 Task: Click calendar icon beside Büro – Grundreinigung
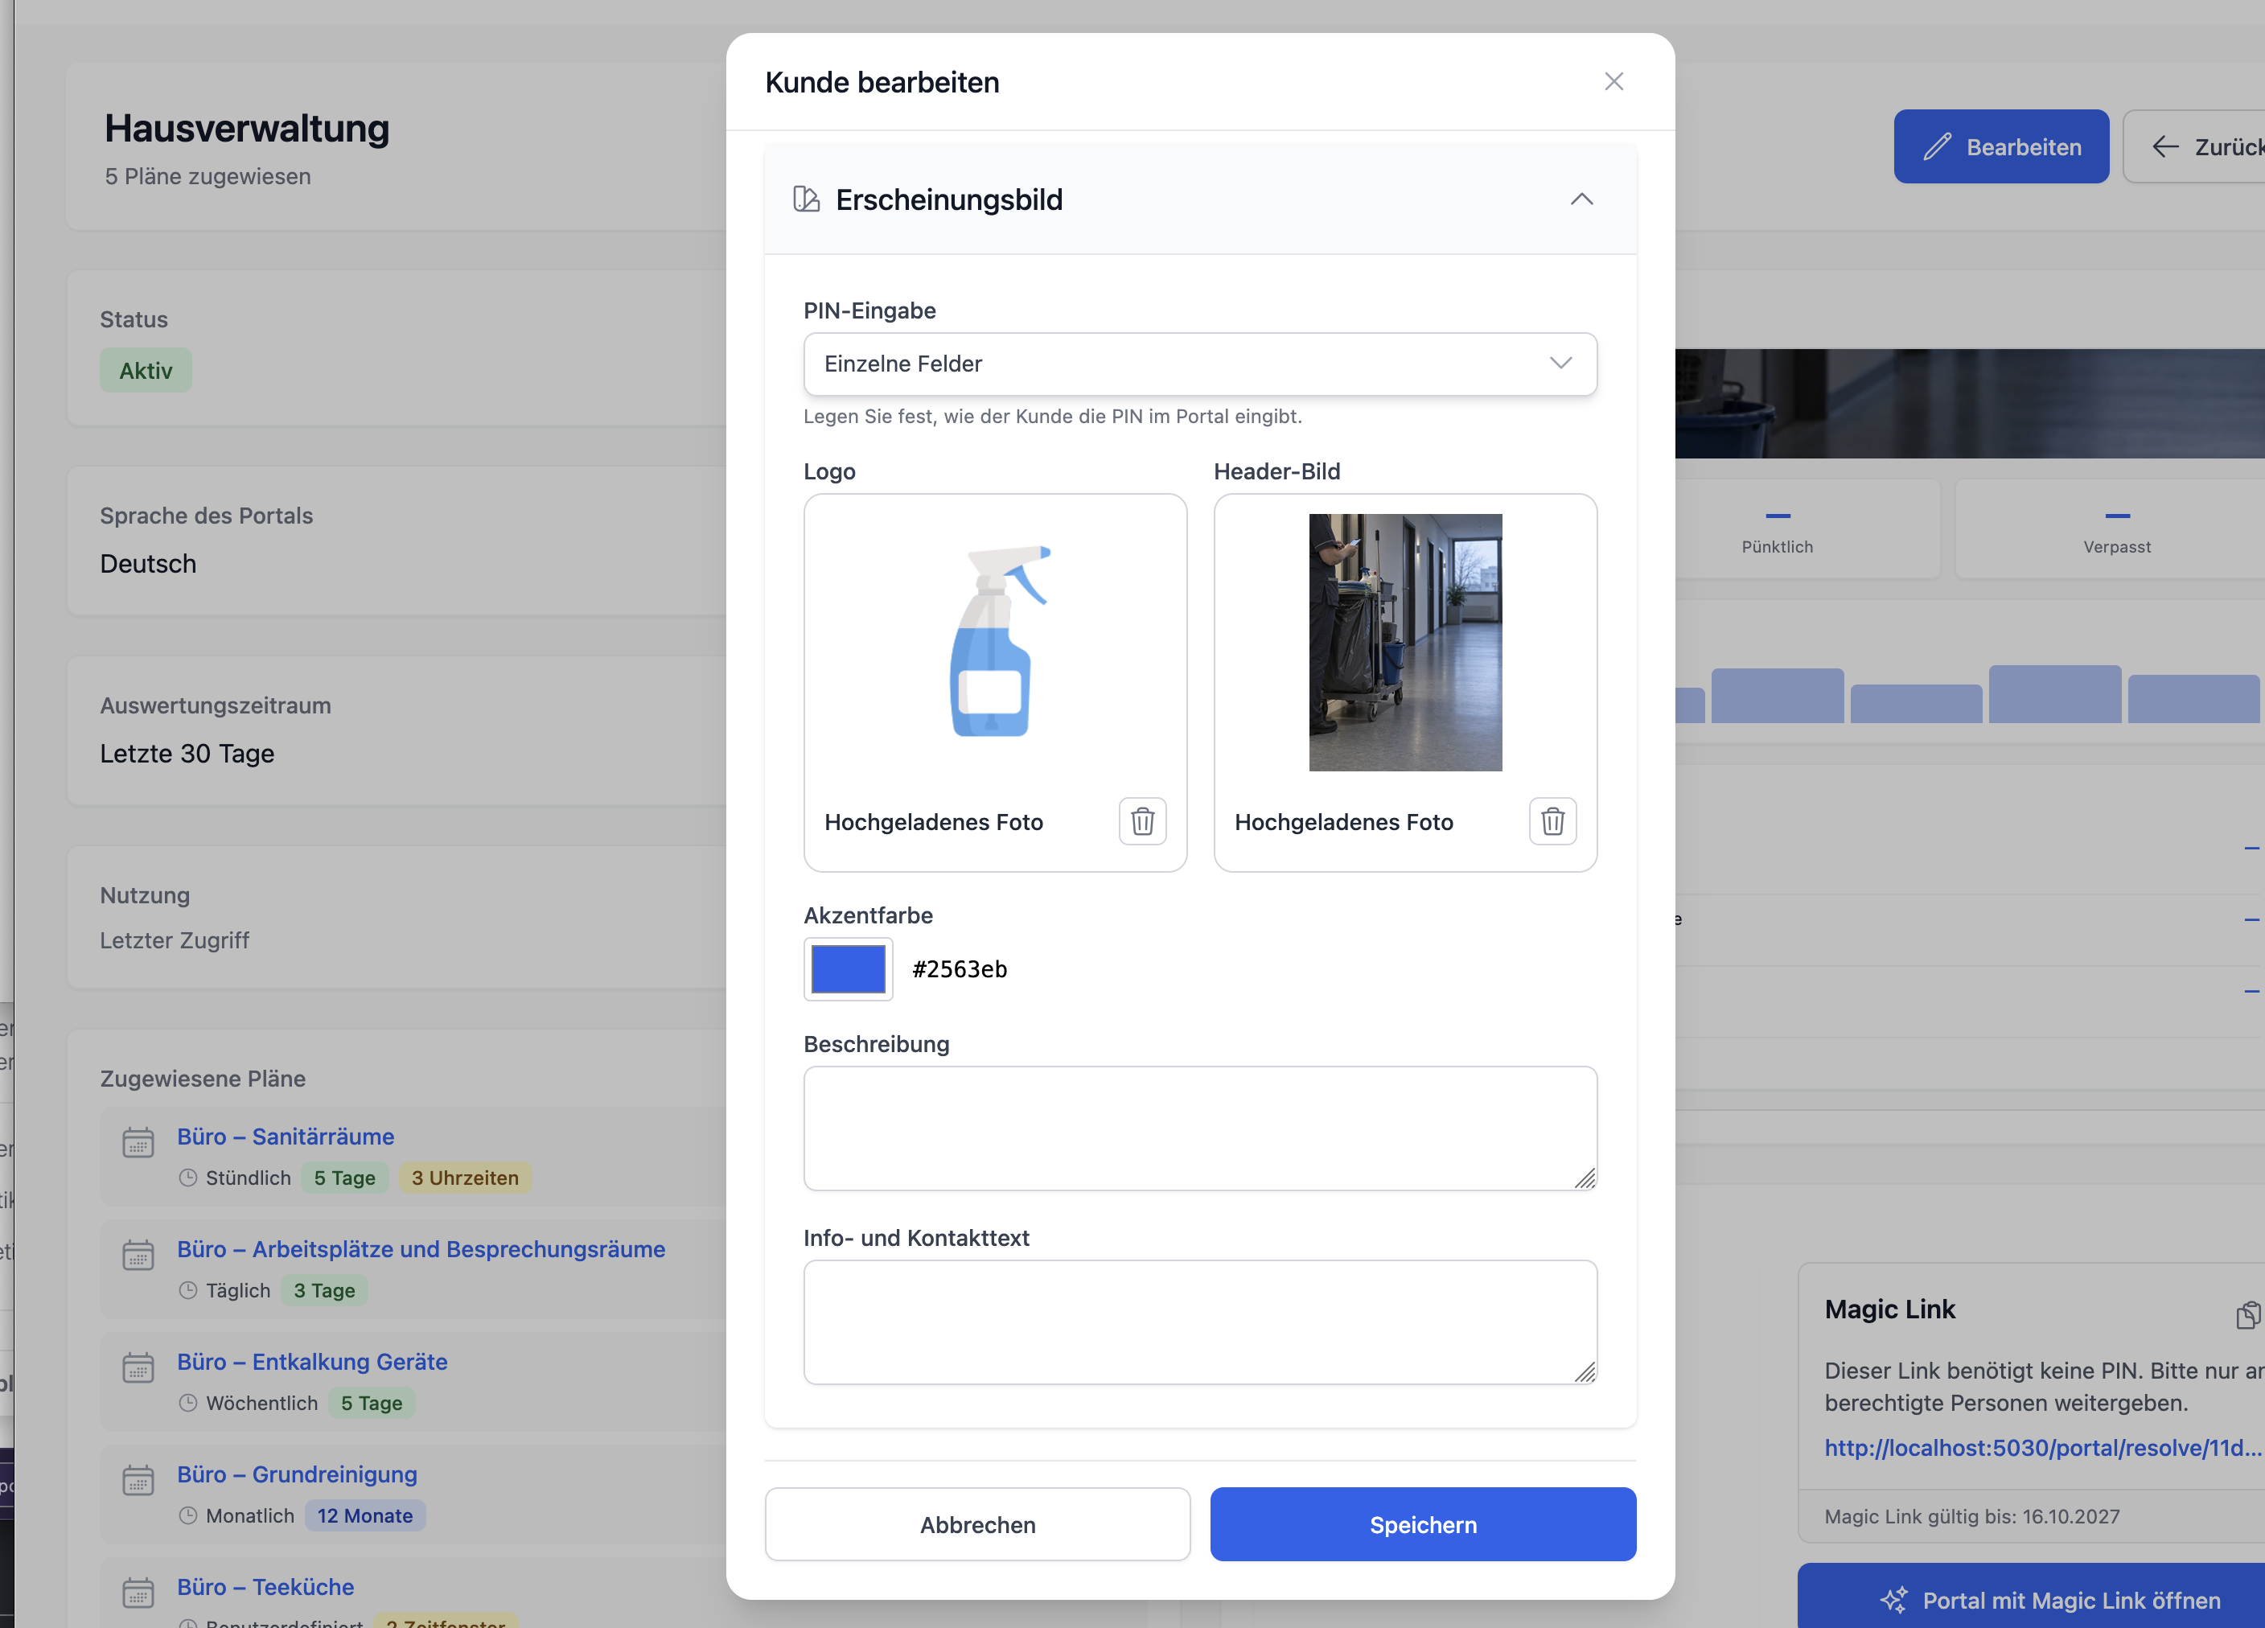pos(138,1479)
